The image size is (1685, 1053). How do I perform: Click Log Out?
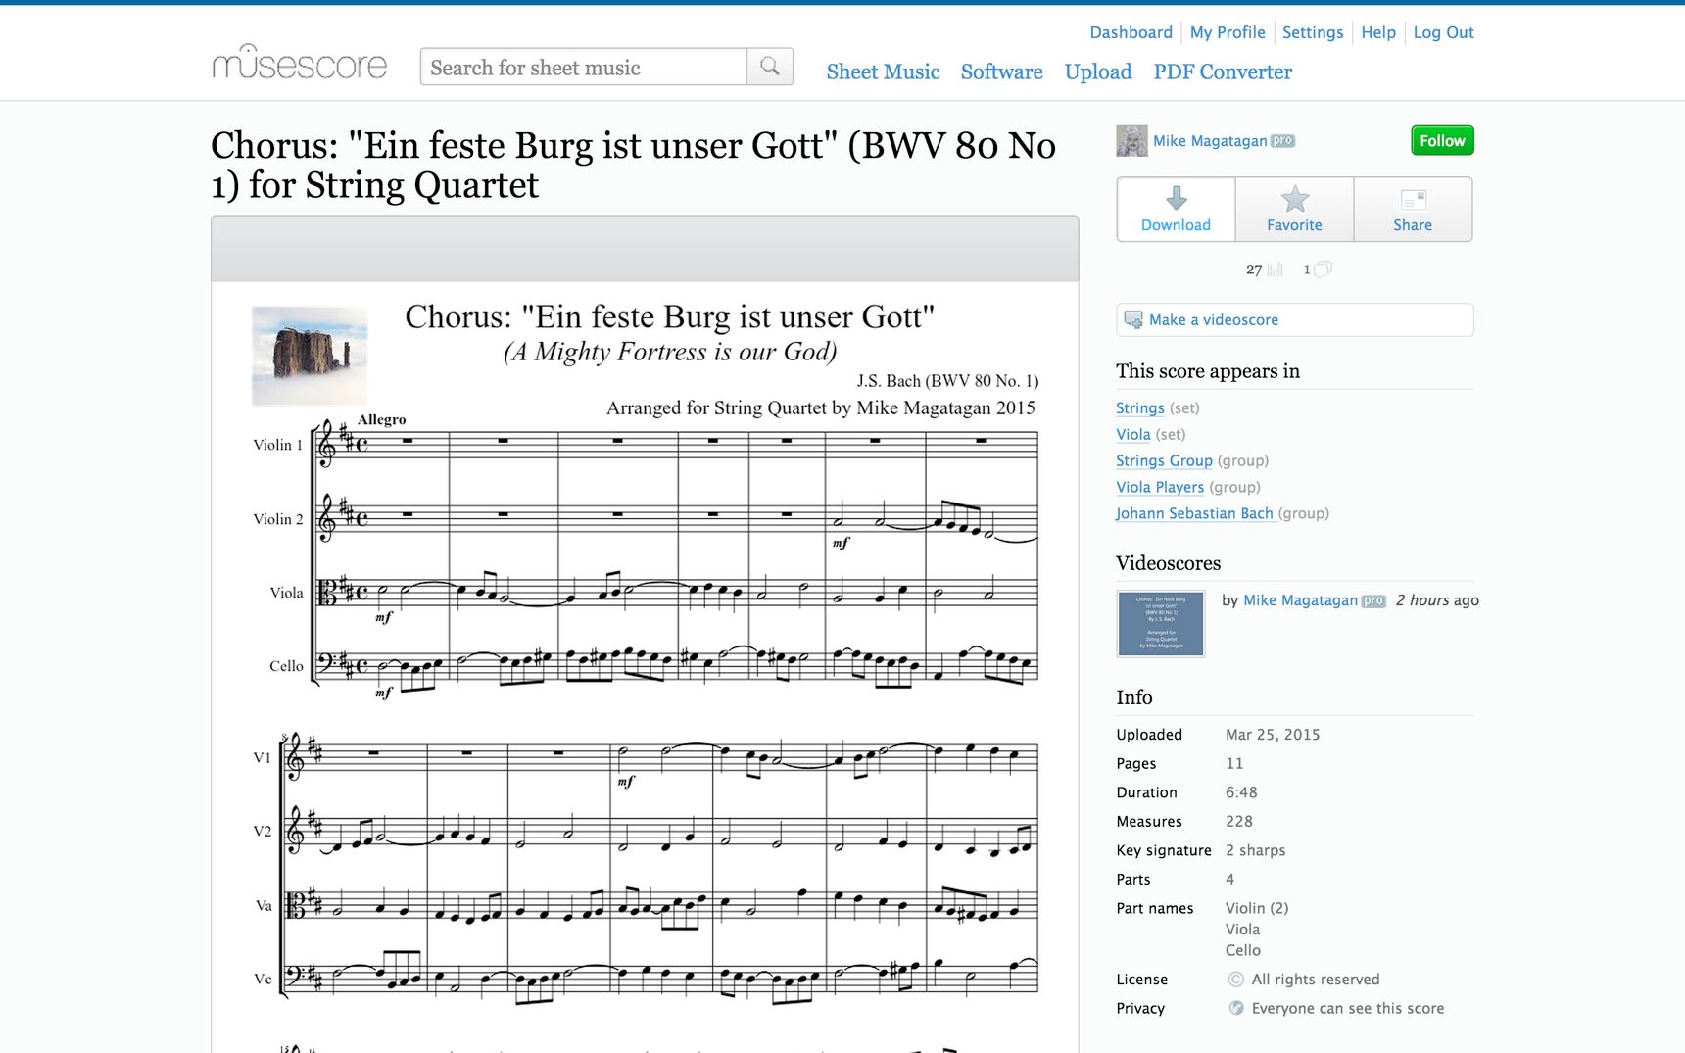click(1443, 32)
